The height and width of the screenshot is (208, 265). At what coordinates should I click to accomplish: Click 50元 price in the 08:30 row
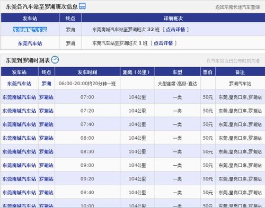pos(208,151)
